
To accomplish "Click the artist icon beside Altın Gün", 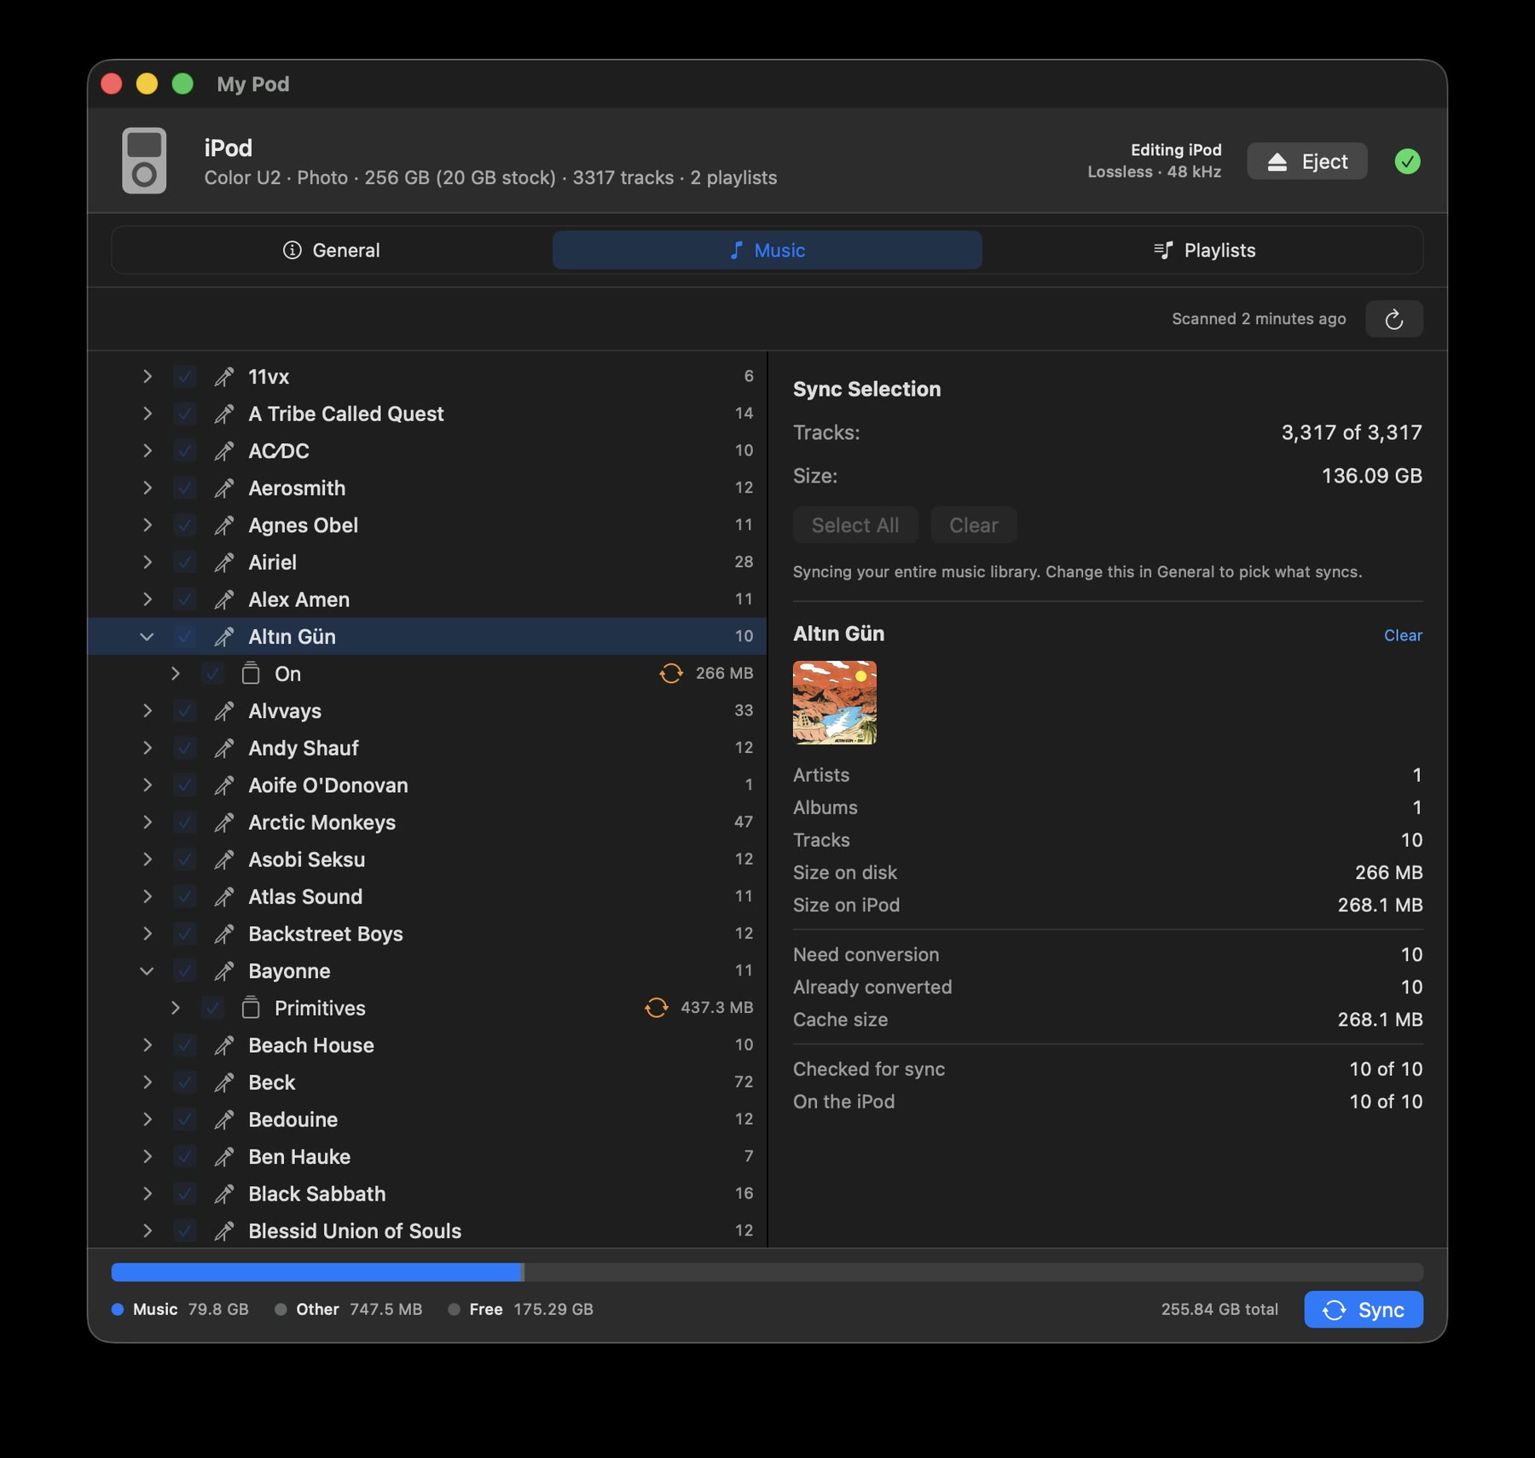I will click(x=224, y=637).
